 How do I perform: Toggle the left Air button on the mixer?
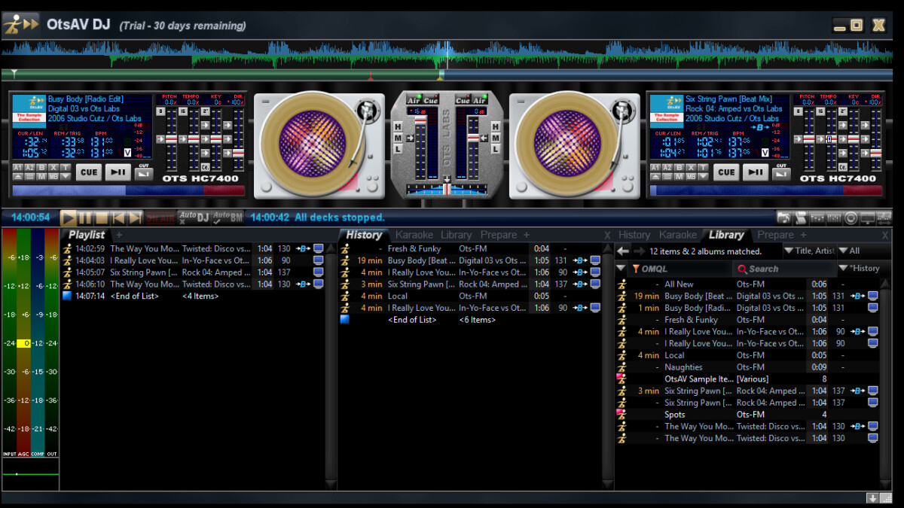point(414,100)
